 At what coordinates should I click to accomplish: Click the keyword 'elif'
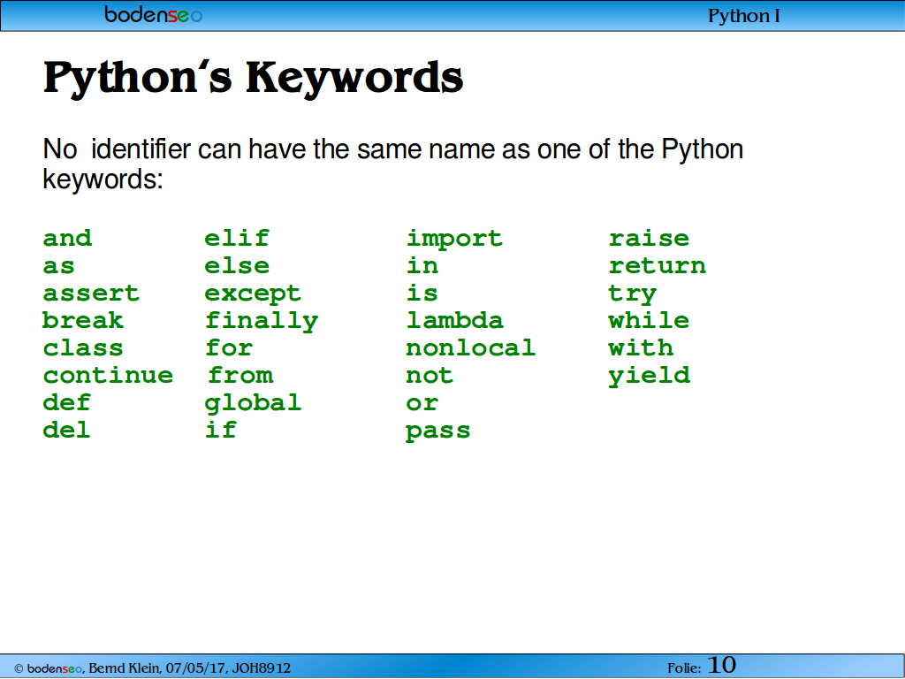[237, 238]
